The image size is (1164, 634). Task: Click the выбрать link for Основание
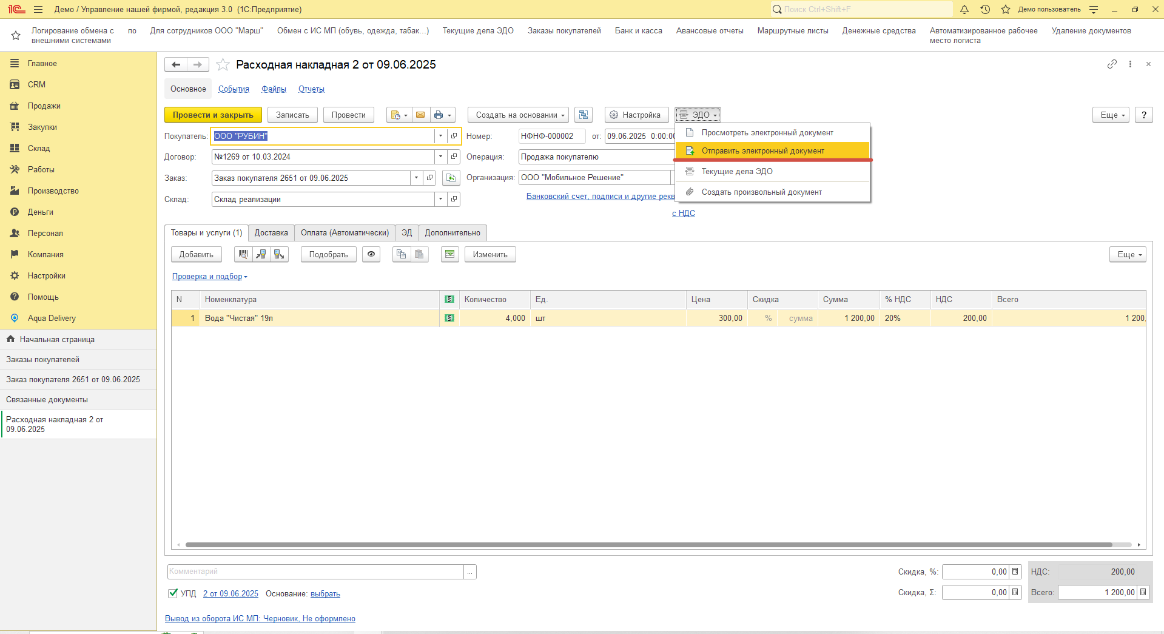point(325,593)
